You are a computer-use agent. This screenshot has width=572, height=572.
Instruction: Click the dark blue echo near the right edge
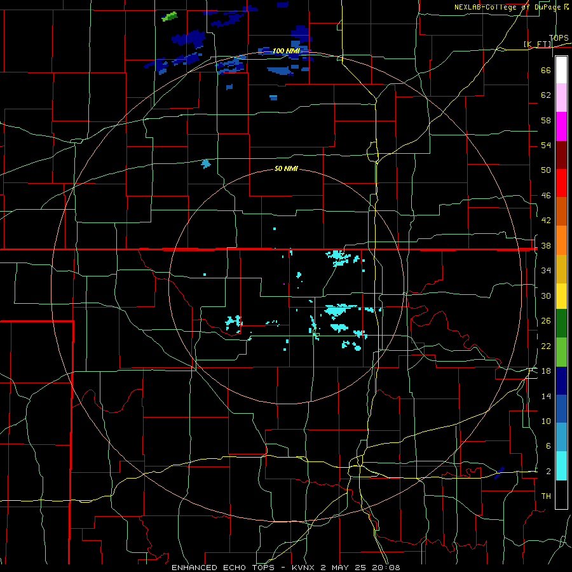coord(500,473)
